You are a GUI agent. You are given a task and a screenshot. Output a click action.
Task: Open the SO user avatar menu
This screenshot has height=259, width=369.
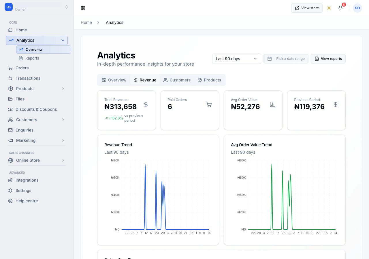[x=357, y=8]
